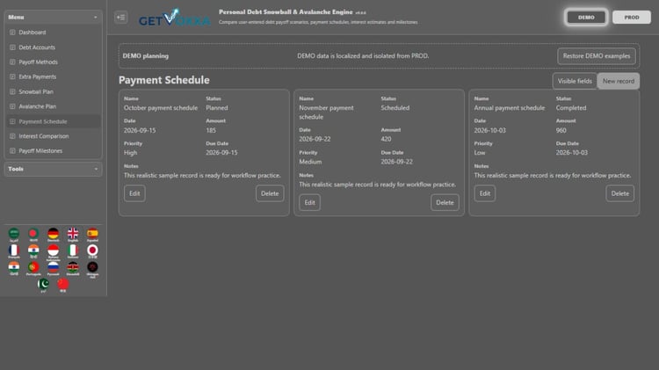Restore DEMO examples

click(x=597, y=56)
